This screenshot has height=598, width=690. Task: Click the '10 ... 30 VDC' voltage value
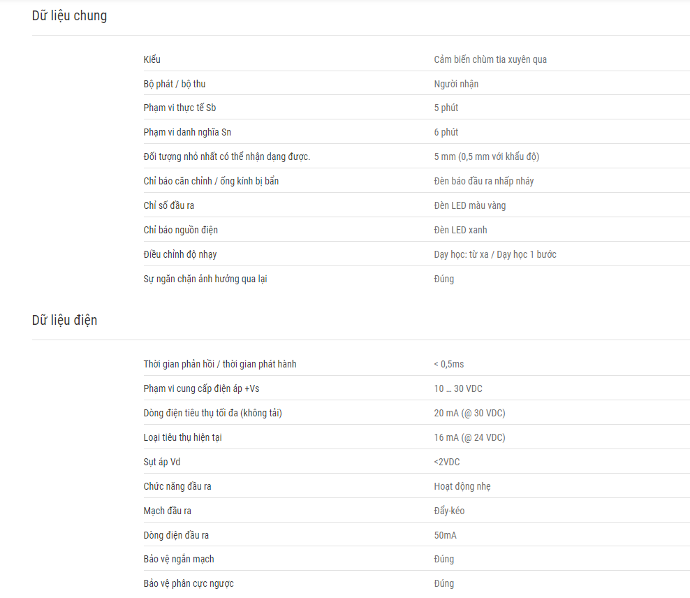458,388
